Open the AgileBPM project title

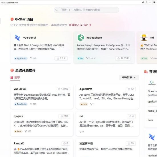click(x=86, y=89)
